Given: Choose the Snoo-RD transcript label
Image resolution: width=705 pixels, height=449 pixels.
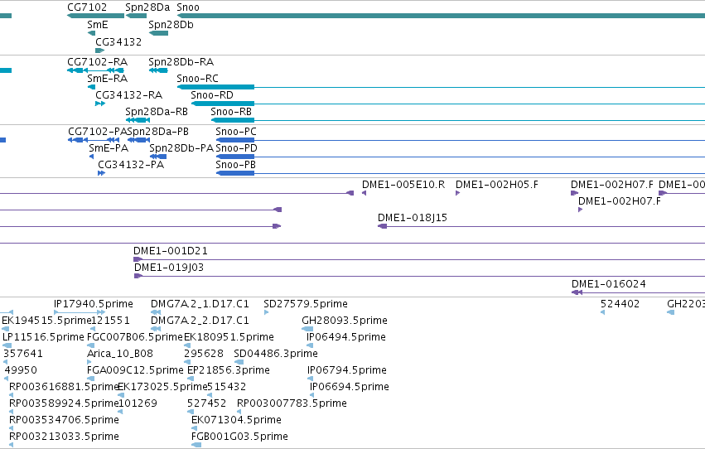Looking at the screenshot, I should [x=212, y=95].
